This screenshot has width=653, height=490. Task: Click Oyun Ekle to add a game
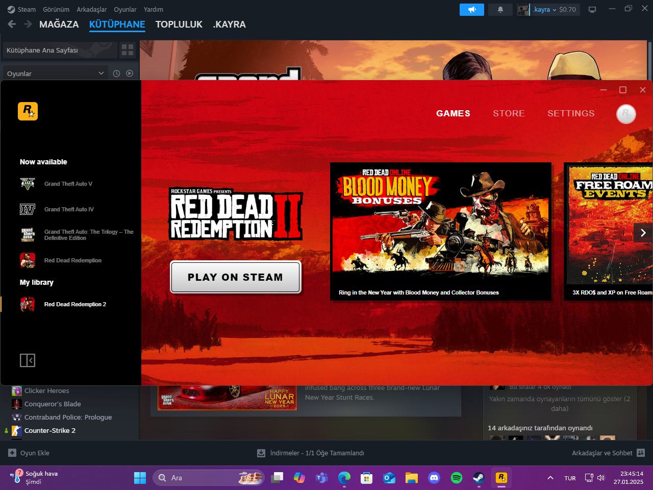tap(35, 453)
